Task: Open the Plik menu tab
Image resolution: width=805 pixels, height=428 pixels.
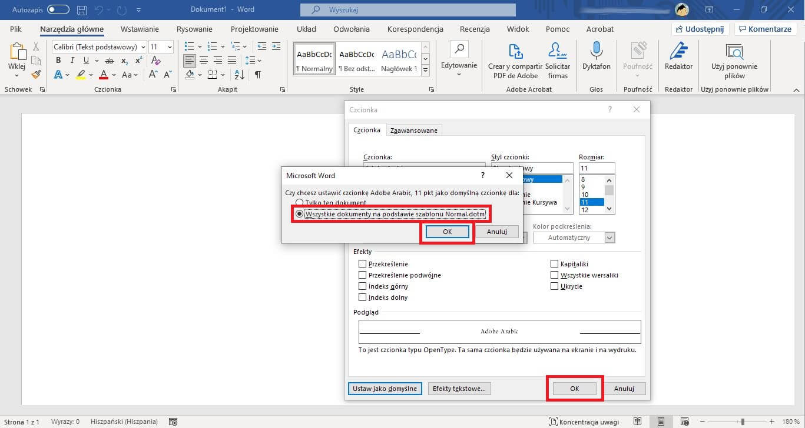Action: pos(16,29)
